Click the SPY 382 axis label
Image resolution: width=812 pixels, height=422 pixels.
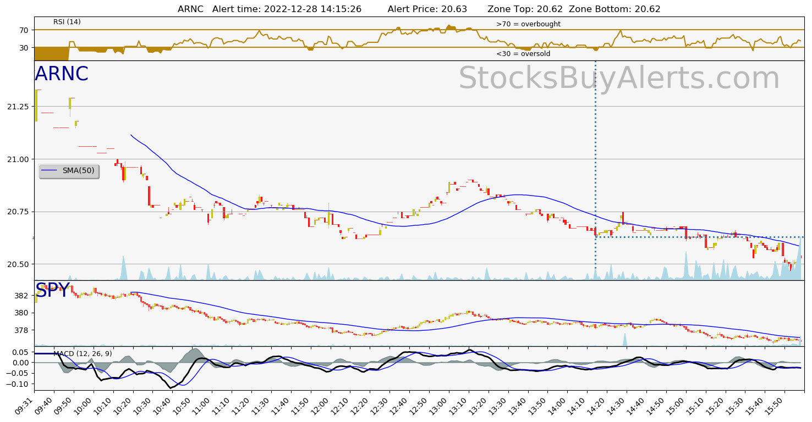(22, 296)
